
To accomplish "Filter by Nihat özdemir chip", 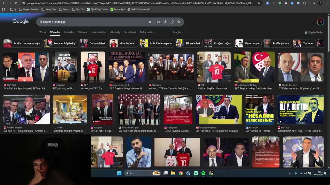I will pyautogui.click(x=123, y=43).
